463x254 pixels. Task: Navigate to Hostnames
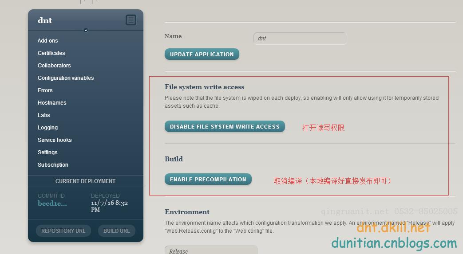(52, 103)
